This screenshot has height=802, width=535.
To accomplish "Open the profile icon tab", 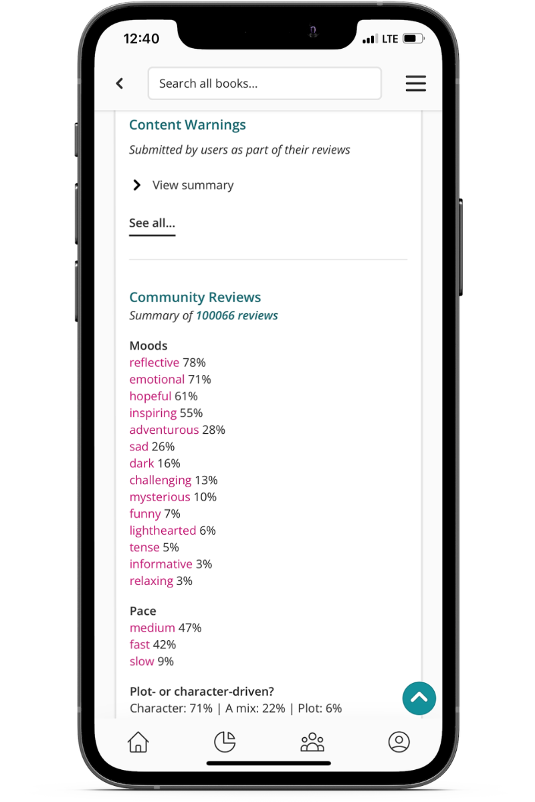I will (399, 742).
